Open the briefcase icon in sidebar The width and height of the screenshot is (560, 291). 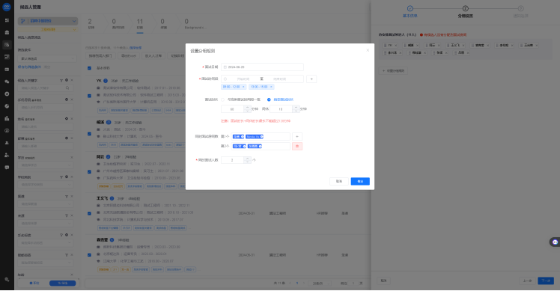coord(7,32)
